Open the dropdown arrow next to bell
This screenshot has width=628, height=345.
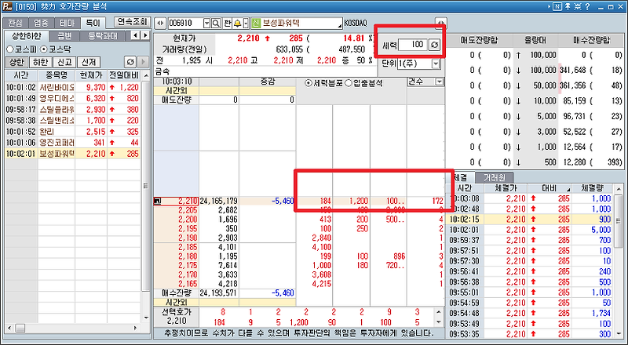coord(246,24)
